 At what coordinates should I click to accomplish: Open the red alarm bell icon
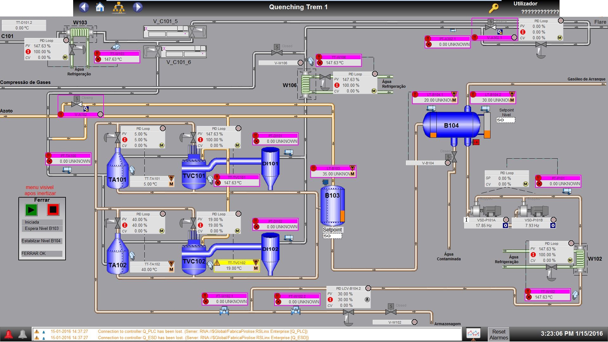coord(9,334)
